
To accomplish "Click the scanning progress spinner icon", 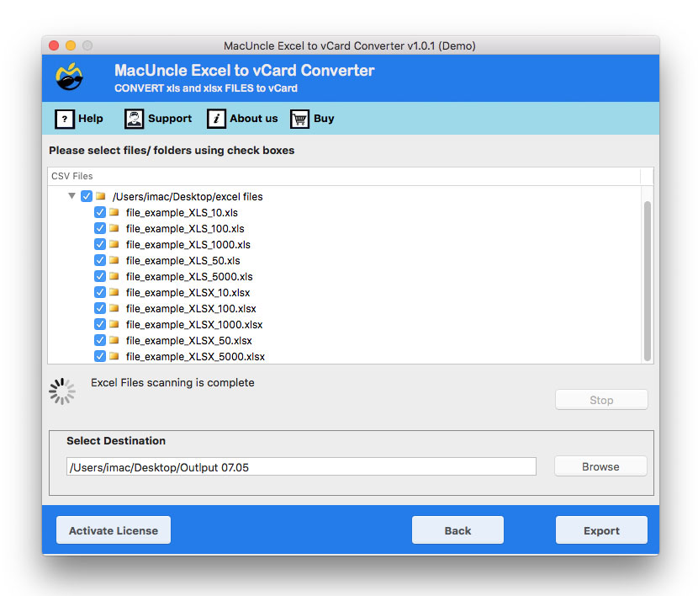I will coord(61,391).
